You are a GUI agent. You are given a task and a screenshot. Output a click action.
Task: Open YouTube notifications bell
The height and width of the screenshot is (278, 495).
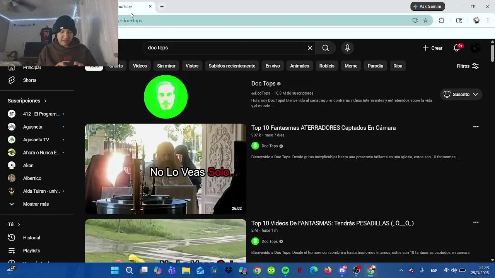coord(457,48)
